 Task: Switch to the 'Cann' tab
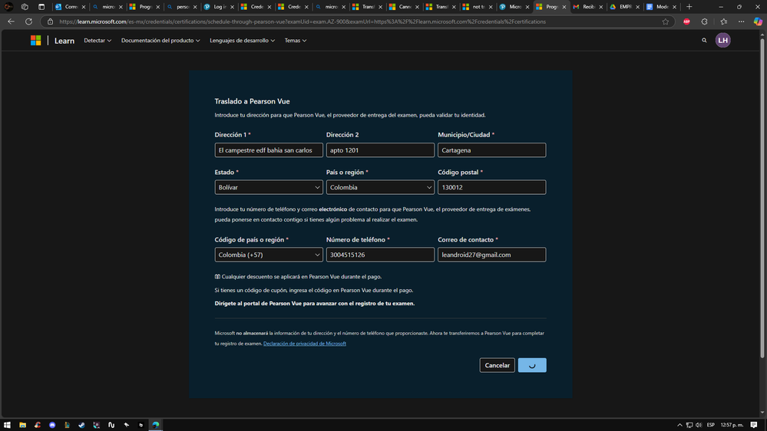pos(402,7)
